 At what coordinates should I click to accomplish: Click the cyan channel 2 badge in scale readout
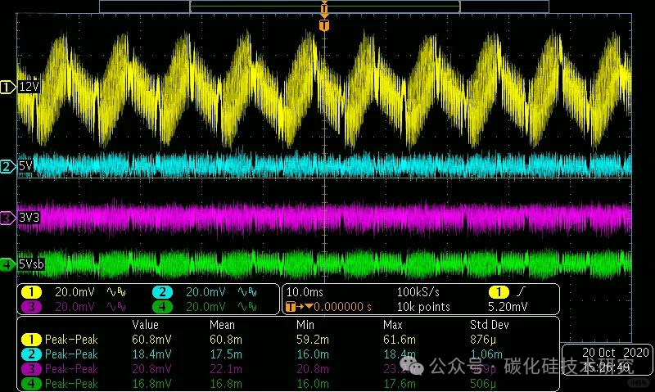click(x=162, y=293)
